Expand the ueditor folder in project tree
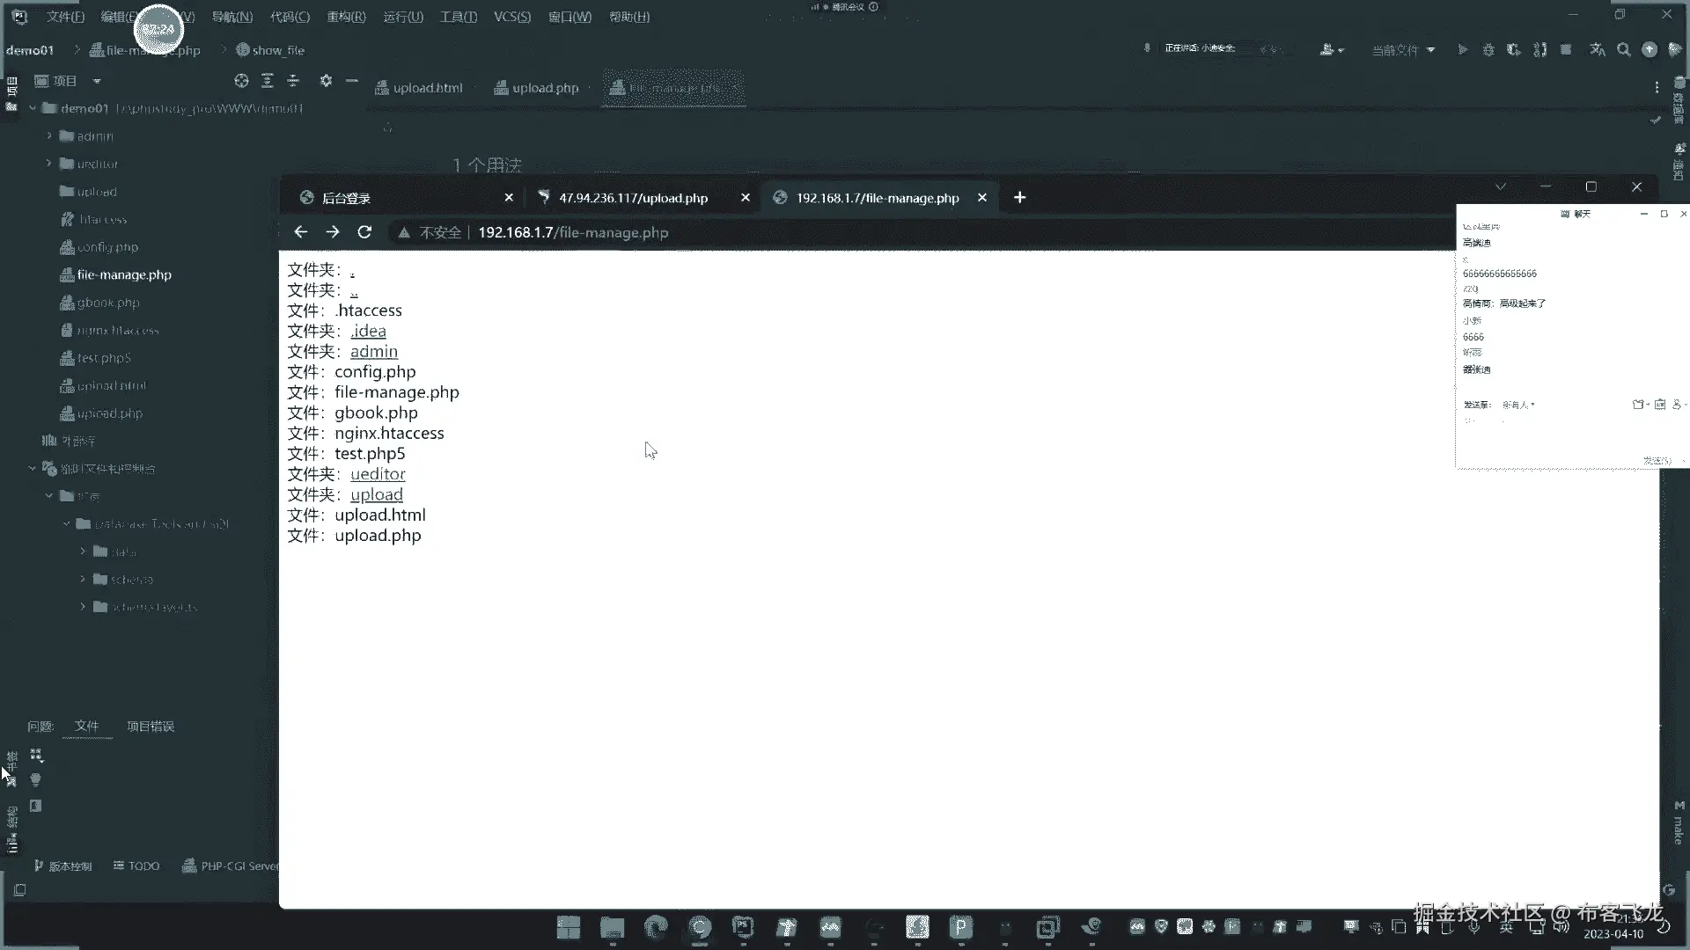This screenshot has height=950, width=1690. 49,164
